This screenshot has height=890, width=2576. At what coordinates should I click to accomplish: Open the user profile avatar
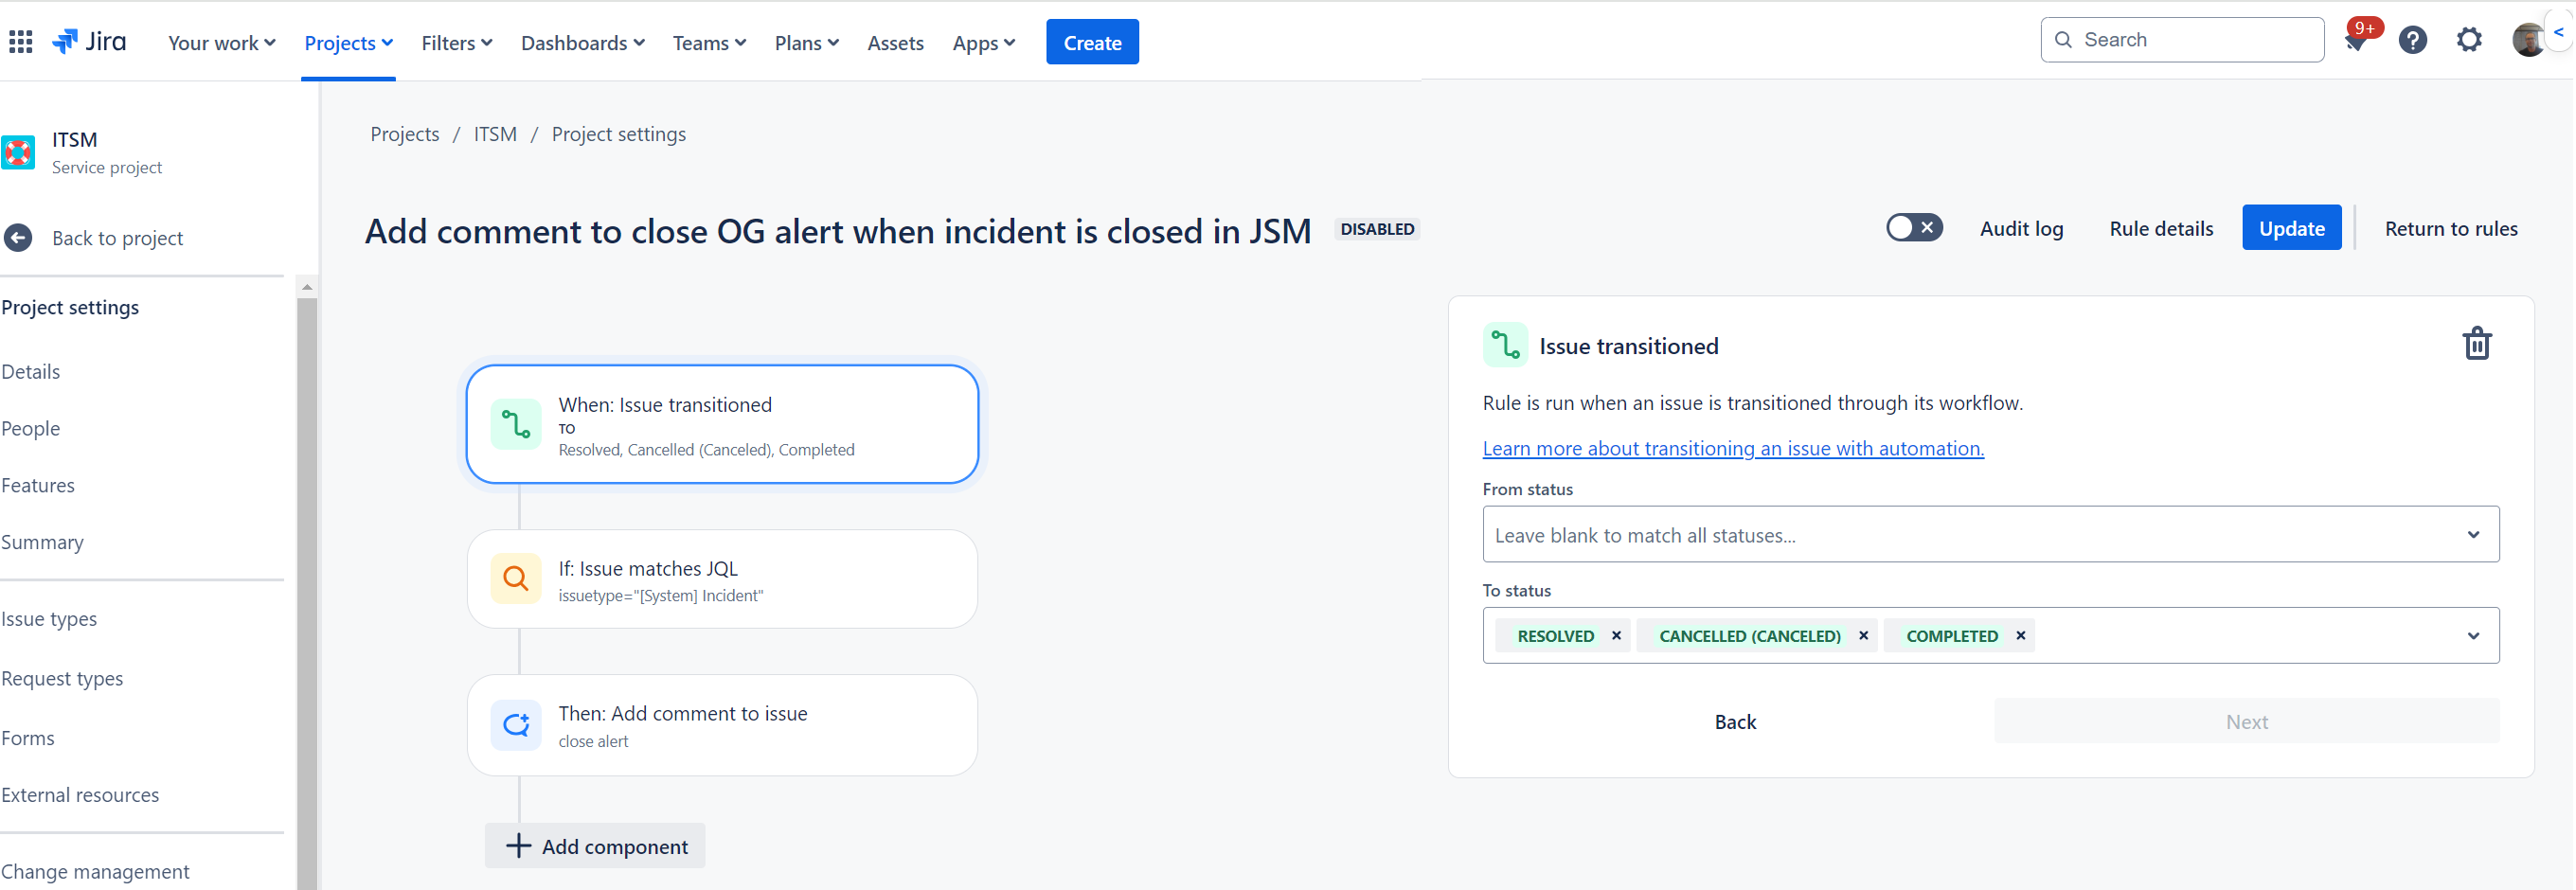2528,40
